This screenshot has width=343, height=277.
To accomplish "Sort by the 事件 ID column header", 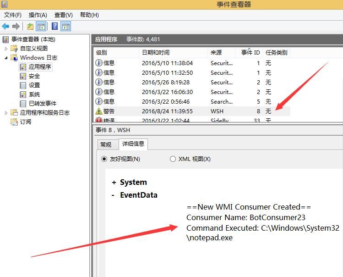I will (x=250, y=53).
